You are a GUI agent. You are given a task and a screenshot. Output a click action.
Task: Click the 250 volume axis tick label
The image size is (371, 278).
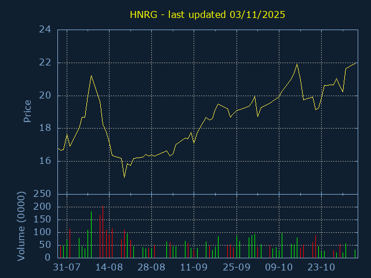point(42,194)
